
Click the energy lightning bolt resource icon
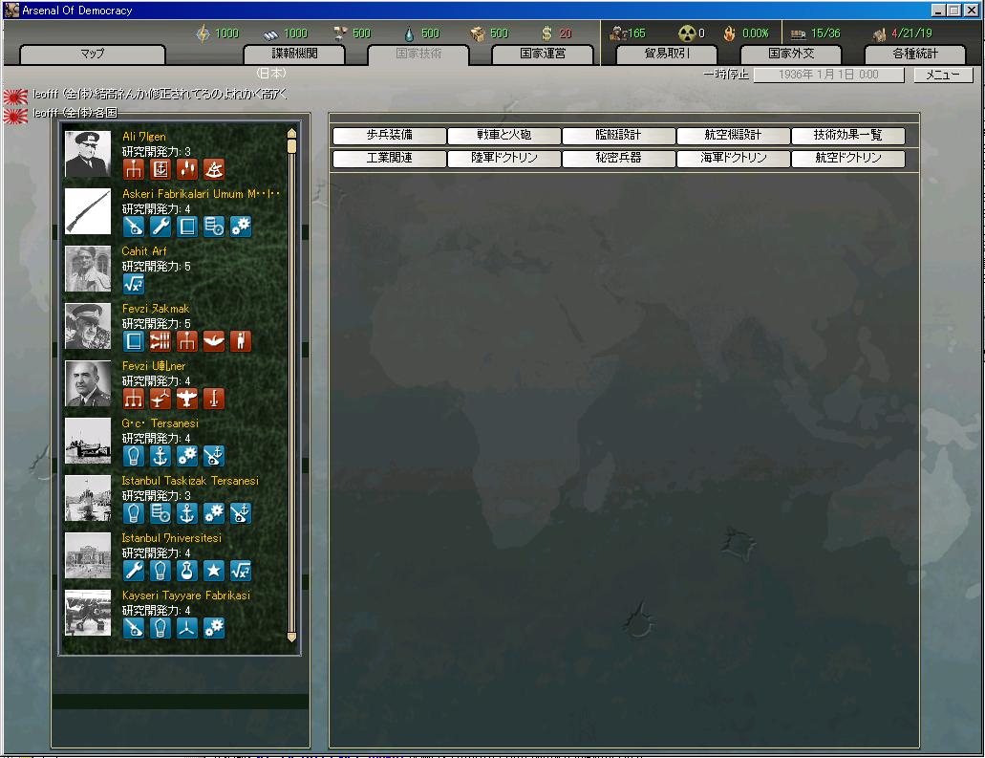pyautogui.click(x=203, y=33)
